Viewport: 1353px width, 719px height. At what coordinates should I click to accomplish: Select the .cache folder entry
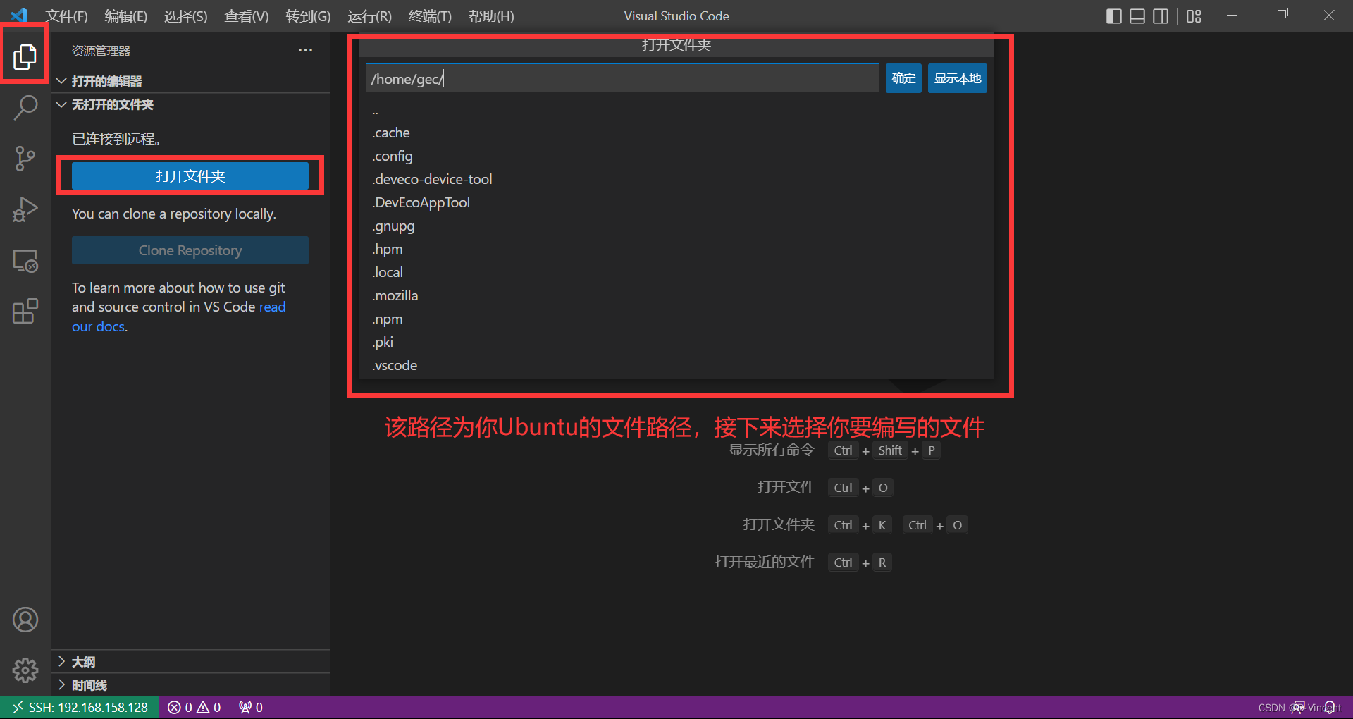coord(676,133)
